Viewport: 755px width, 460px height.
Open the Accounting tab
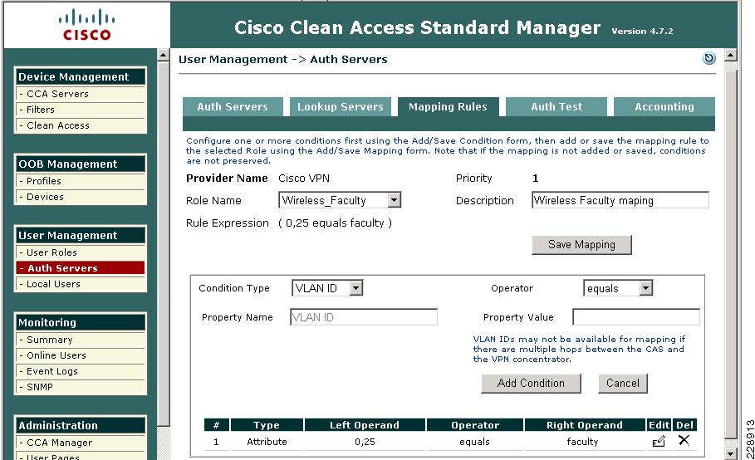point(664,107)
